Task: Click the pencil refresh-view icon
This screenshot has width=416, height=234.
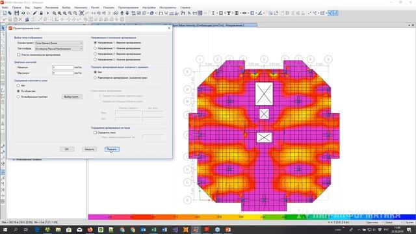Action: click(35, 13)
